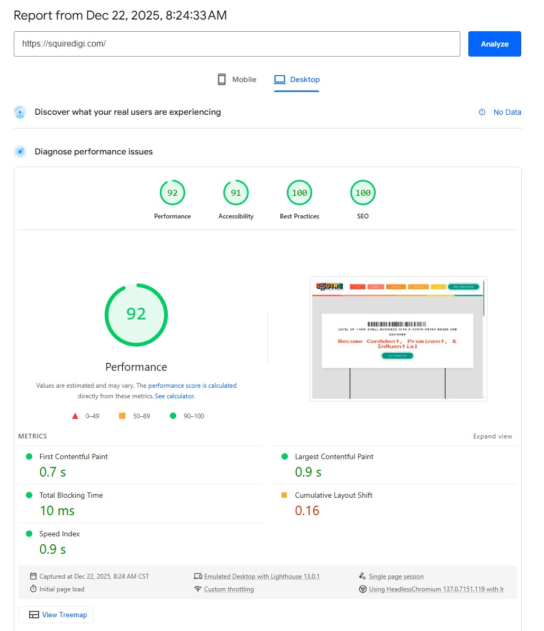544x631 pixels.
Task: Click the View Treemap icon
Action: [x=34, y=615]
